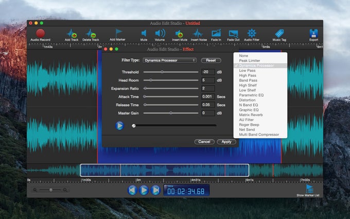This screenshot has width=350, height=219.
Task: Add a marker using the flag icon
Action: (x=118, y=33)
